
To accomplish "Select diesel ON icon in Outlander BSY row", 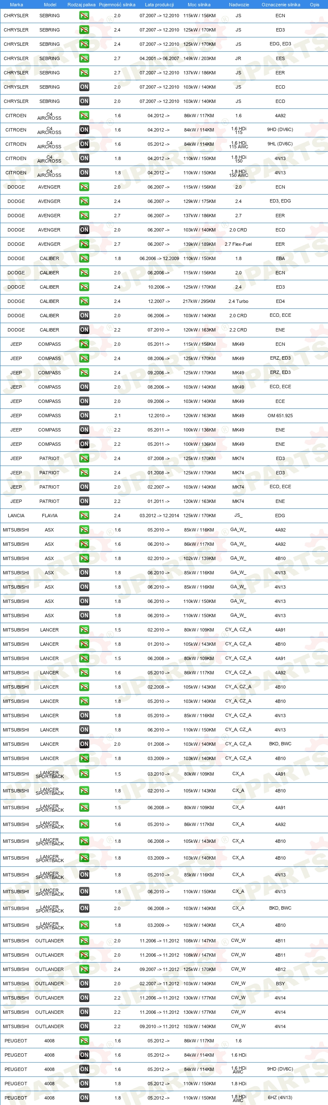I will [x=84, y=984].
